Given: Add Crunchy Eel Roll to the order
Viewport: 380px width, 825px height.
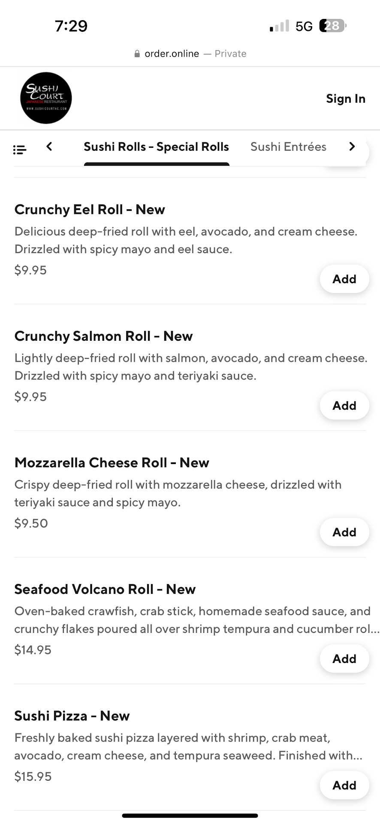Looking at the screenshot, I should (344, 279).
